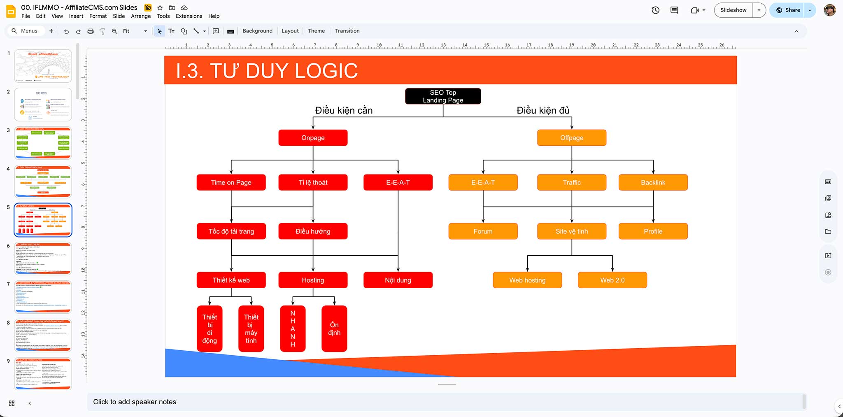Expand Meet camera dropdown arrow

click(x=704, y=10)
